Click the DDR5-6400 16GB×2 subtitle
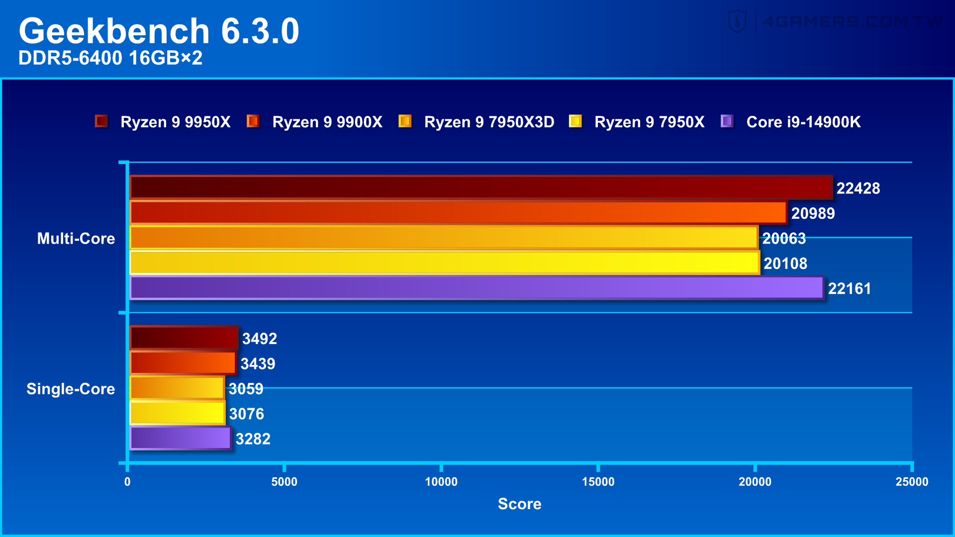Viewport: 955px width, 537px height. click(110, 58)
